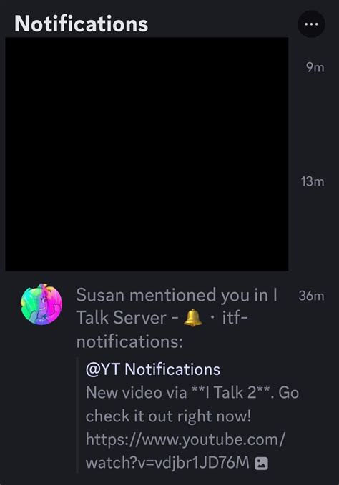Click the blacked-out notification area
Image resolution: width=339 pixels, height=485 pixels.
(147, 154)
